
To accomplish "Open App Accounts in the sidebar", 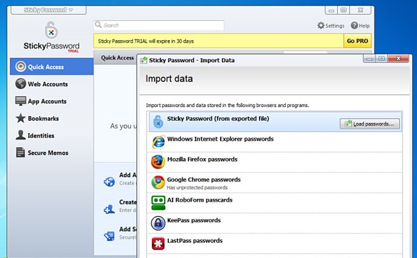I will pyautogui.click(x=52, y=101).
